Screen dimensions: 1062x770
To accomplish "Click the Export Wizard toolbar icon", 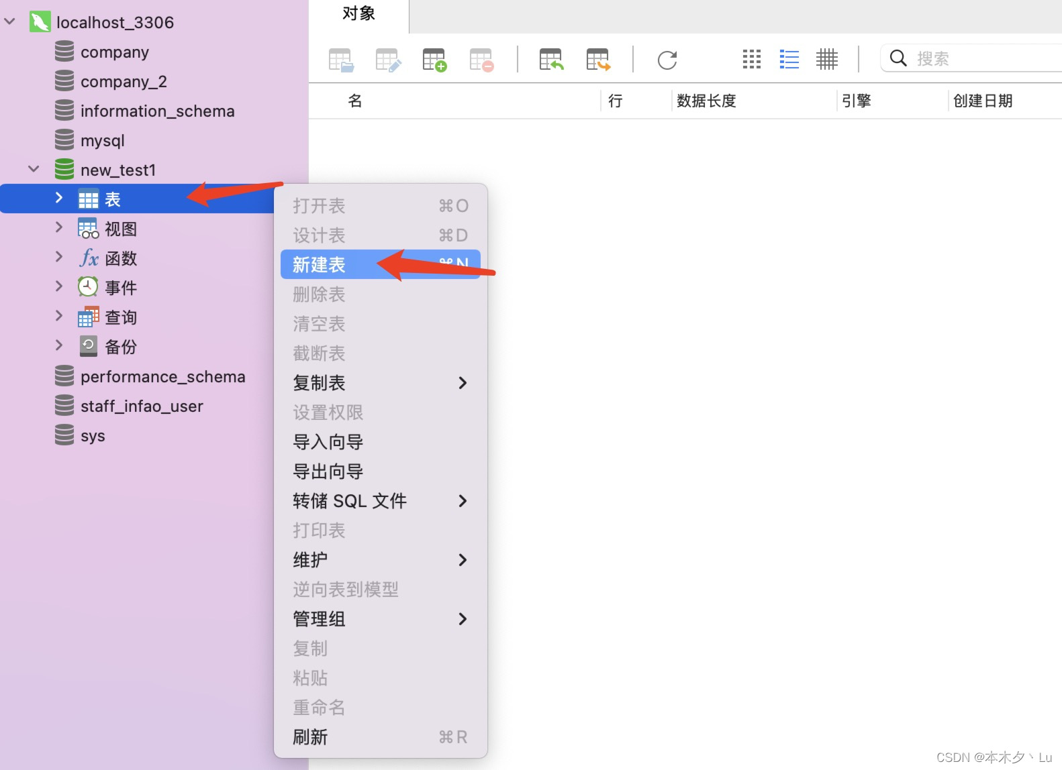I will pyautogui.click(x=598, y=60).
